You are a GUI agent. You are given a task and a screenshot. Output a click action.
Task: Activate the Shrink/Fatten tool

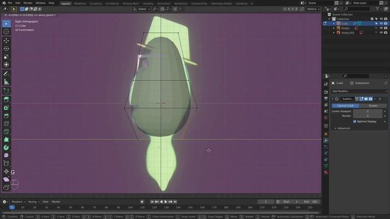(x=6, y=172)
